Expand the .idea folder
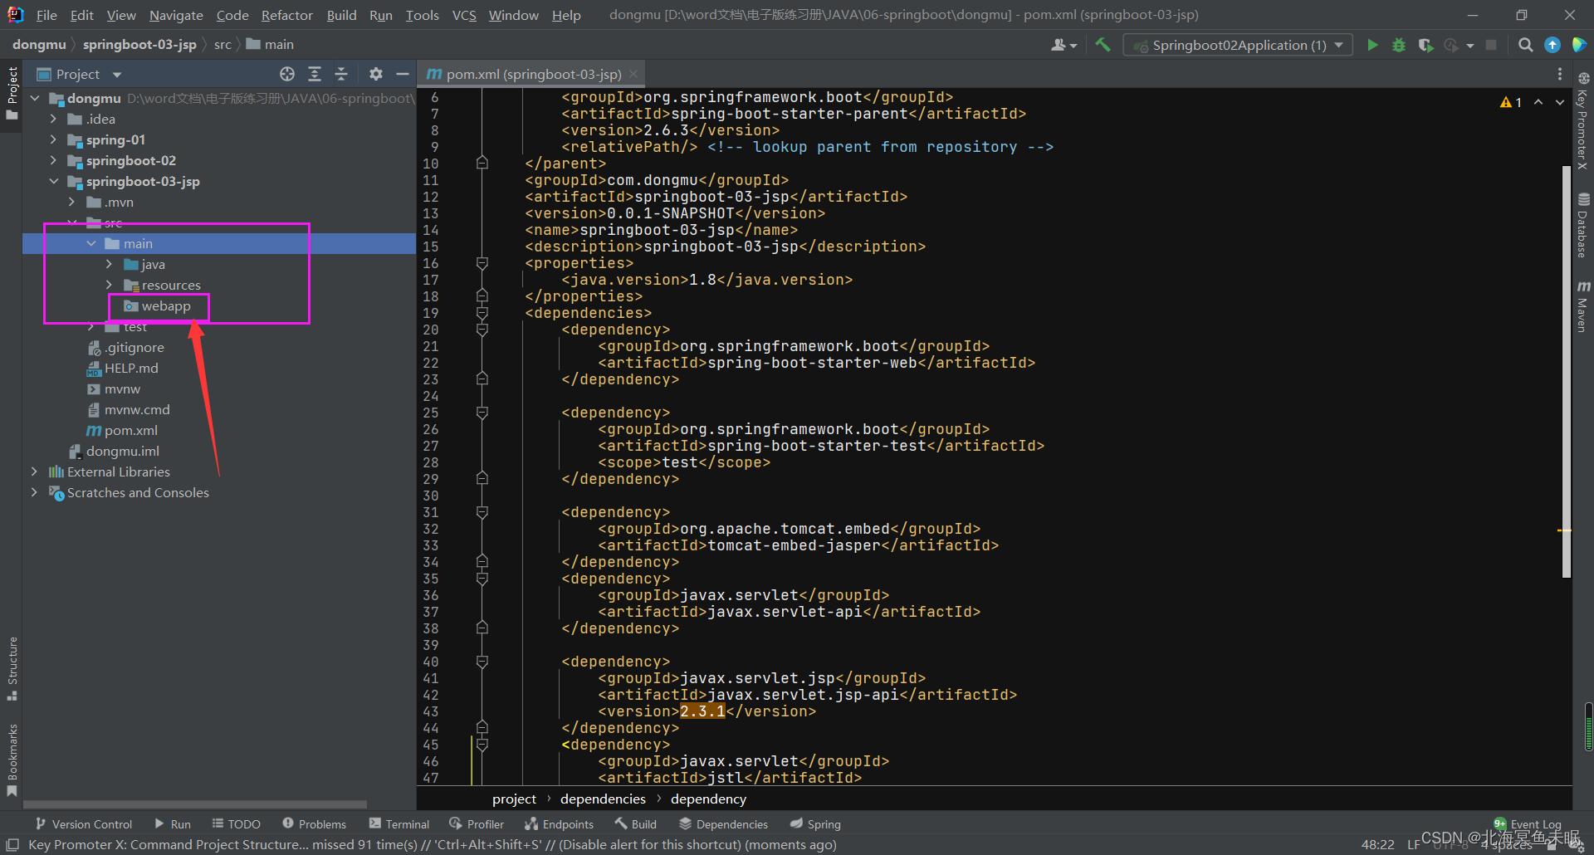The height and width of the screenshot is (855, 1594). point(53,119)
